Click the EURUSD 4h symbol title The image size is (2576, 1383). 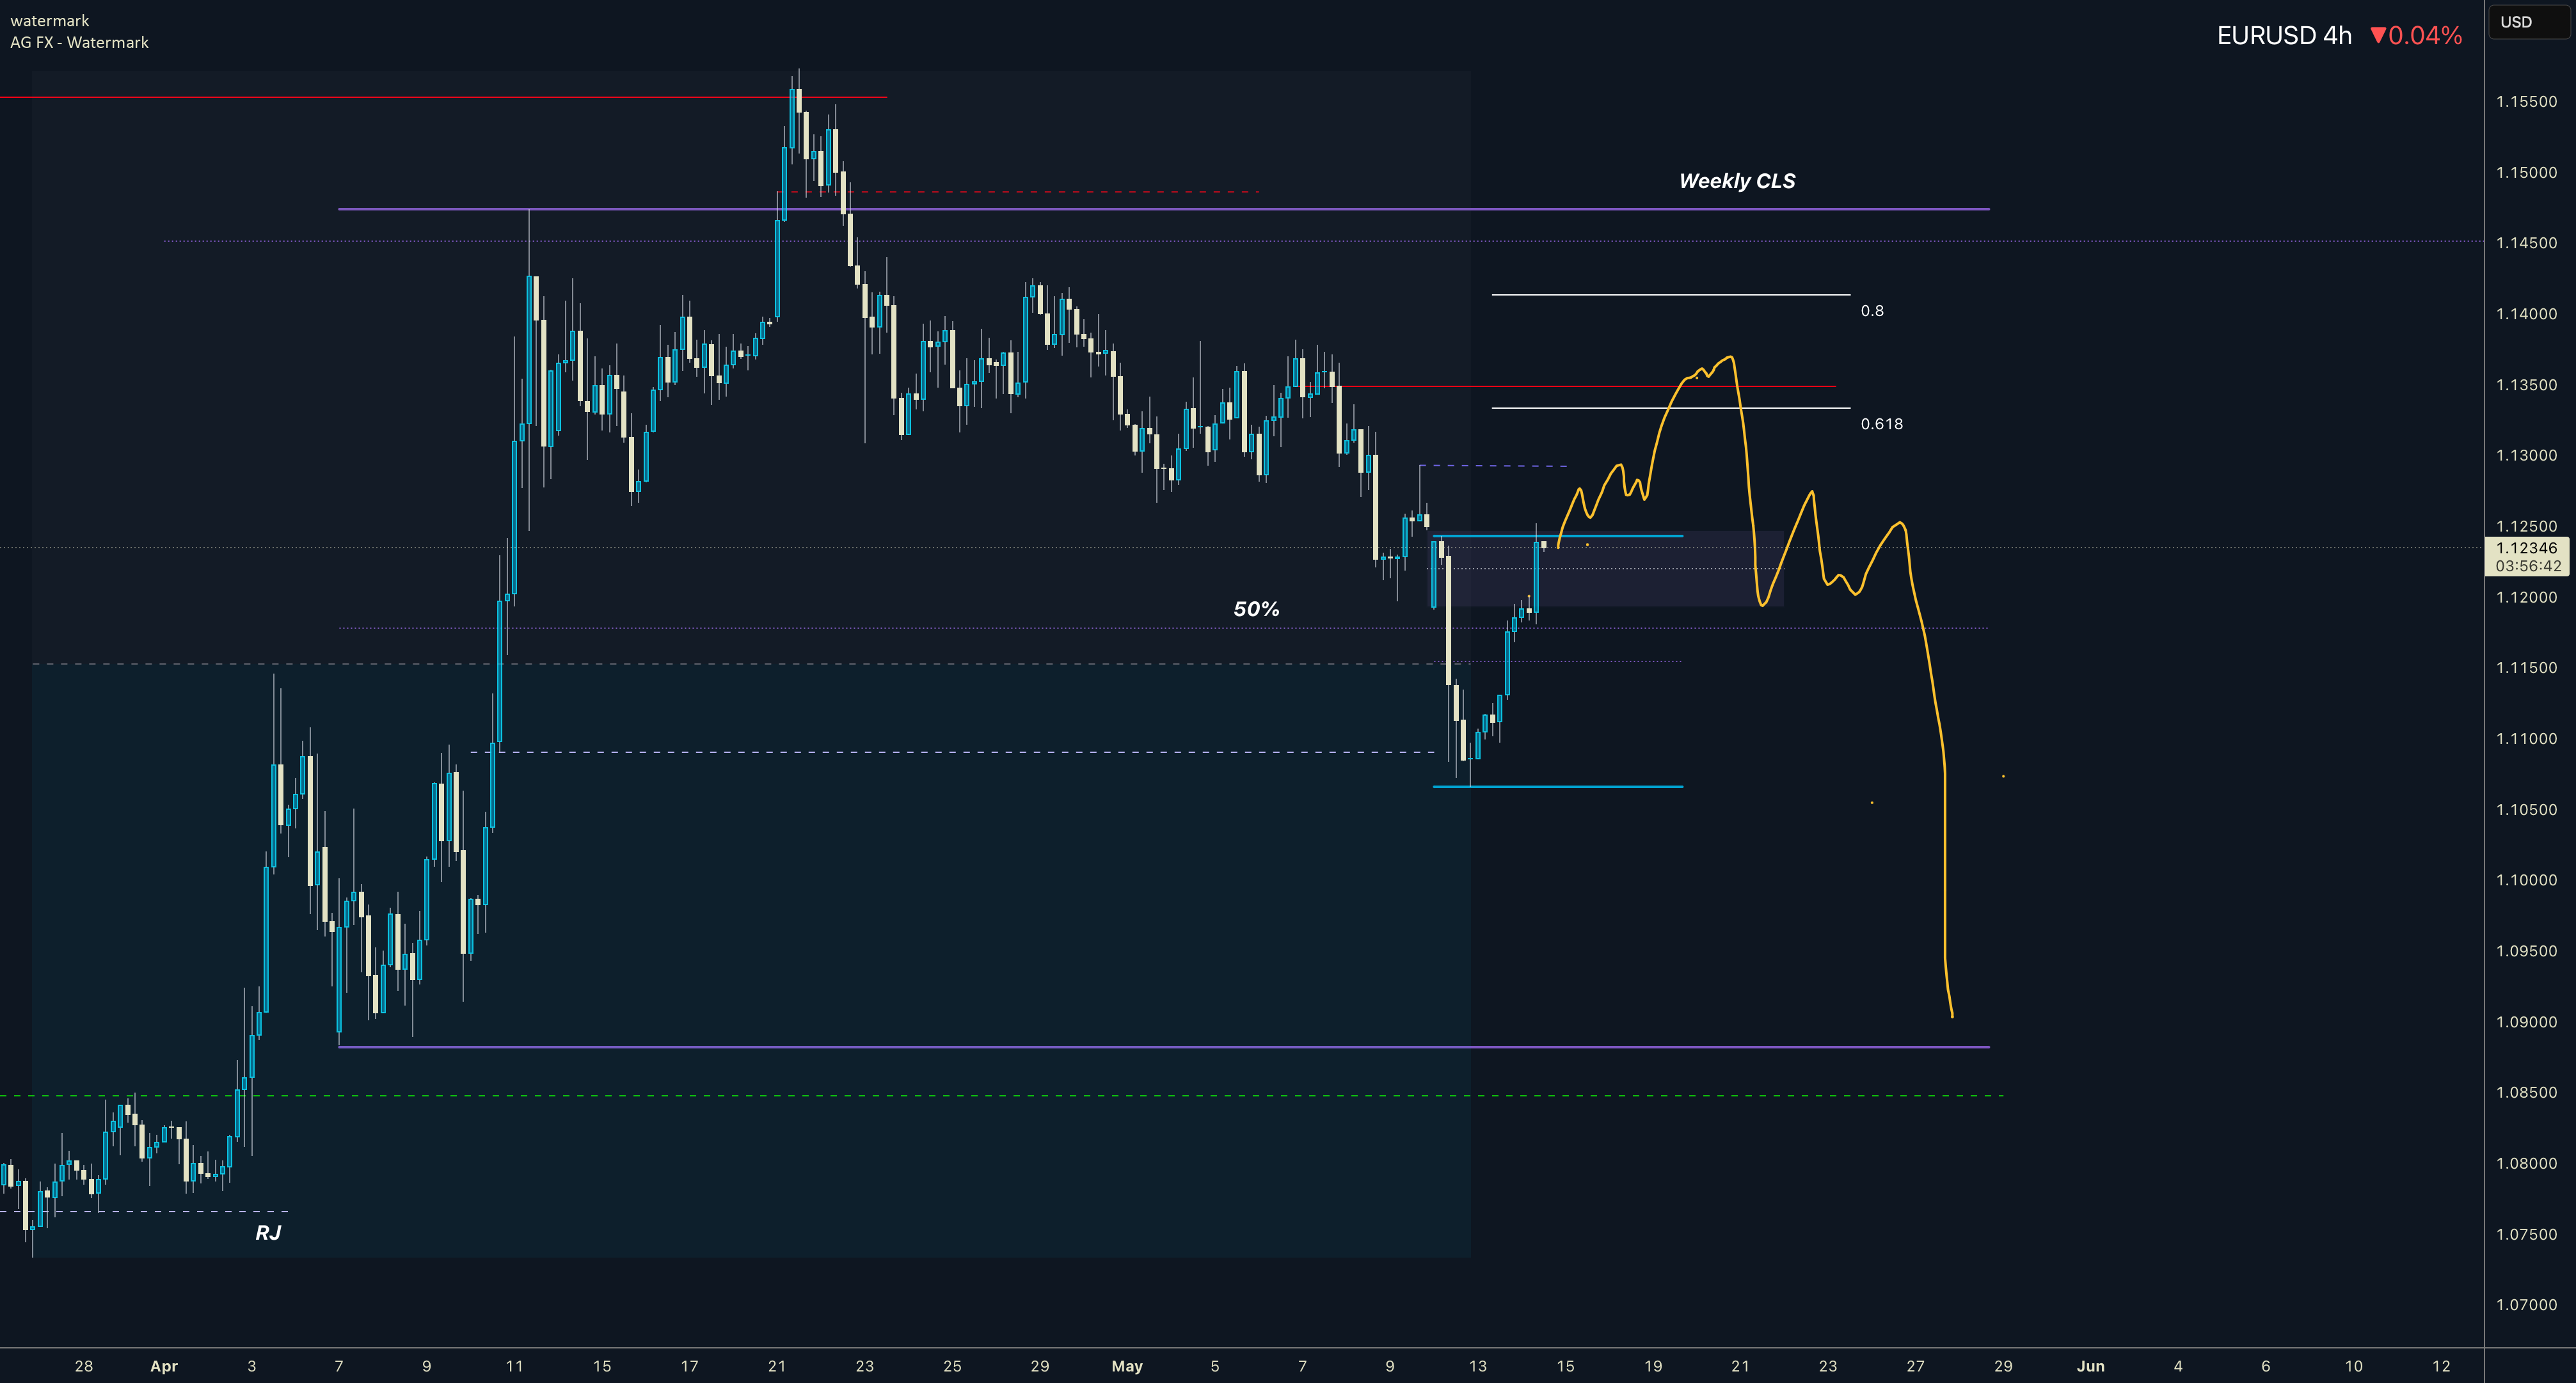click(x=2284, y=36)
